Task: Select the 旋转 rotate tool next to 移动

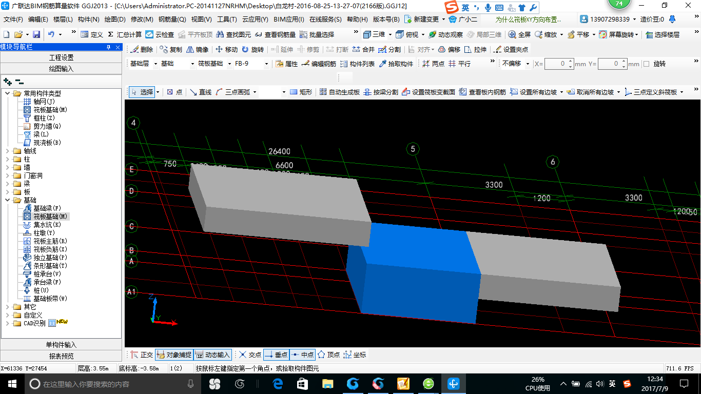Action: tap(252, 50)
